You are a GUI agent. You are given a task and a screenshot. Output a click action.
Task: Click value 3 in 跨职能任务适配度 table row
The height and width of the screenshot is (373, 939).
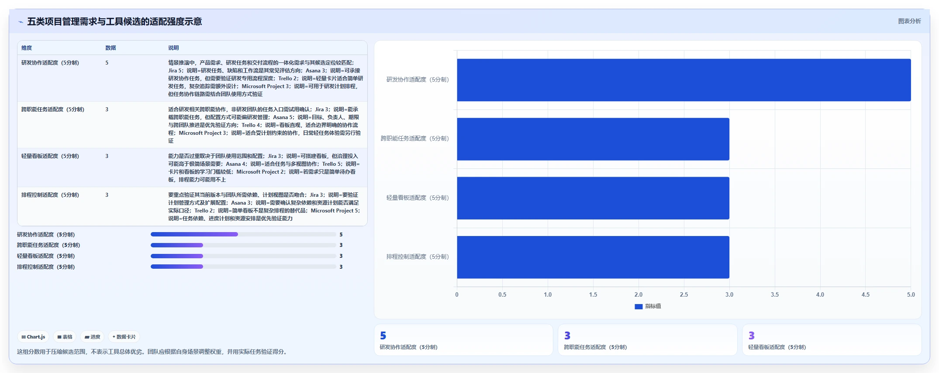[x=107, y=110]
